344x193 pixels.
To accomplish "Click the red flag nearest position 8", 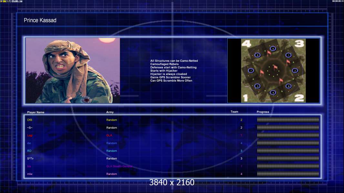I will point(281,81).
